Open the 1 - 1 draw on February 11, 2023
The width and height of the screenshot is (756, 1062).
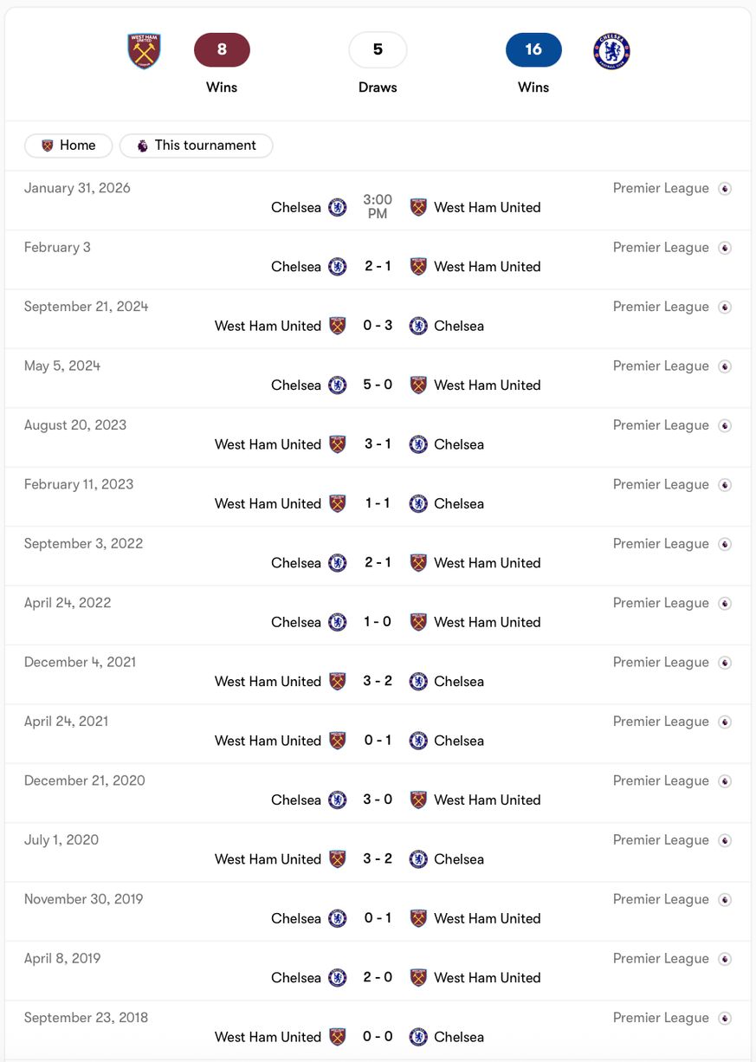click(x=378, y=503)
